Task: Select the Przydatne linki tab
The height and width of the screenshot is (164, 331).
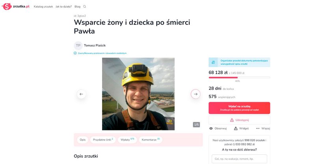Action: (103, 140)
